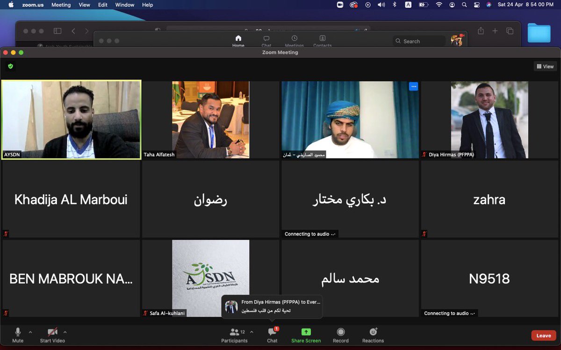This screenshot has height=350, width=561.
Task: Click the profile avatar in Zoom main window
Action: [456, 41]
